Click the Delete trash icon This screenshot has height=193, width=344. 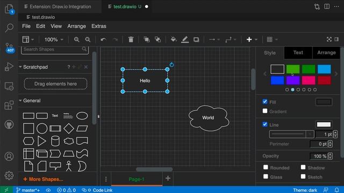point(131,40)
